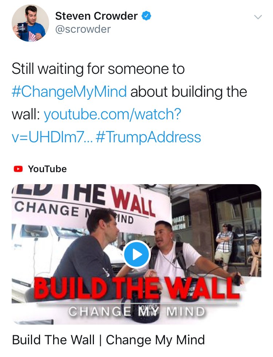
Task: Click the card title Build The Wall | Change My Mind
Action: coord(108,340)
